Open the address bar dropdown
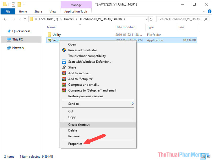Viewport: 213px width, 160px height. (147, 19)
